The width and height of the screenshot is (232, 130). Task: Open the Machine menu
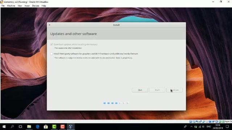click(x=11, y=6)
